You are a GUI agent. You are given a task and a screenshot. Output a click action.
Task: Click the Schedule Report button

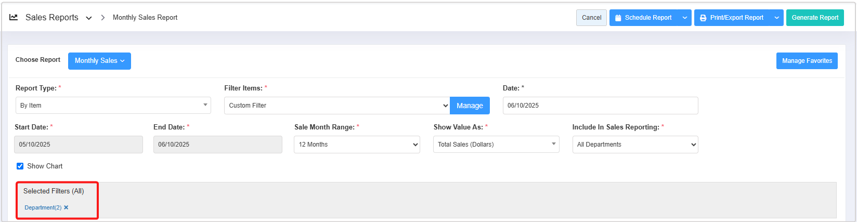pos(644,18)
